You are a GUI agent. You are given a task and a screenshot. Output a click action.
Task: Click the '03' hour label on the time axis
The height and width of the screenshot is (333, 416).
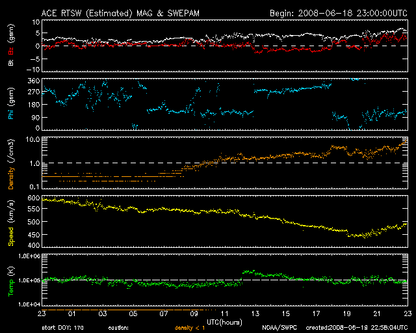point(103,313)
